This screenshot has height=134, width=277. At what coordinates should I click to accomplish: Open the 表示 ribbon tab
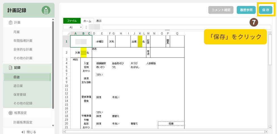(x=99, y=21)
